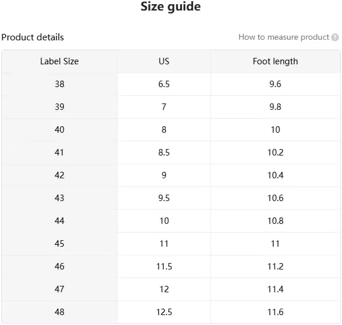
Task: Select the US column header
Action: tap(164, 61)
